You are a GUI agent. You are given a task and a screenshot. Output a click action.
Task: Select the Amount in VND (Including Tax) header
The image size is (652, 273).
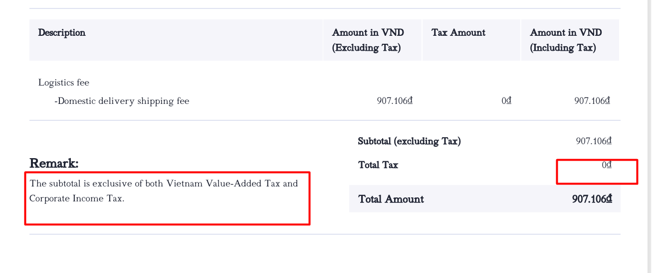click(566, 40)
